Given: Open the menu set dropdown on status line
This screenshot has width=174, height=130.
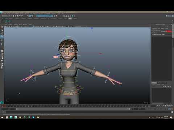Looking at the screenshot, I should coord(6,16).
